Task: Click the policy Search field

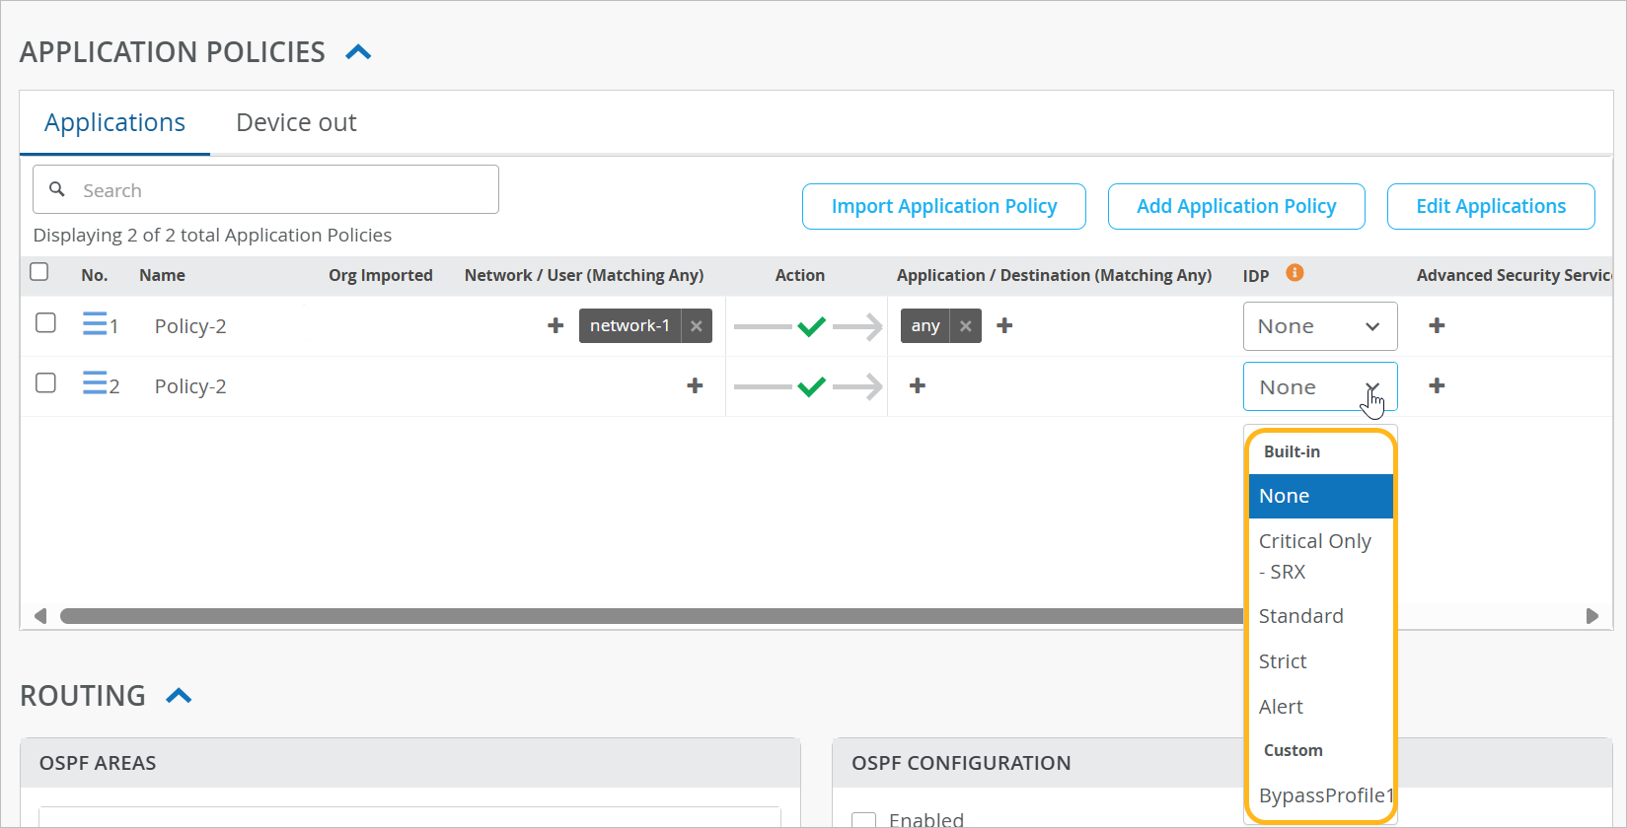Action: pyautogui.click(x=266, y=190)
